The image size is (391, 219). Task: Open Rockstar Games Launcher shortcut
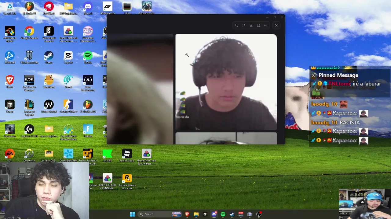click(x=127, y=182)
